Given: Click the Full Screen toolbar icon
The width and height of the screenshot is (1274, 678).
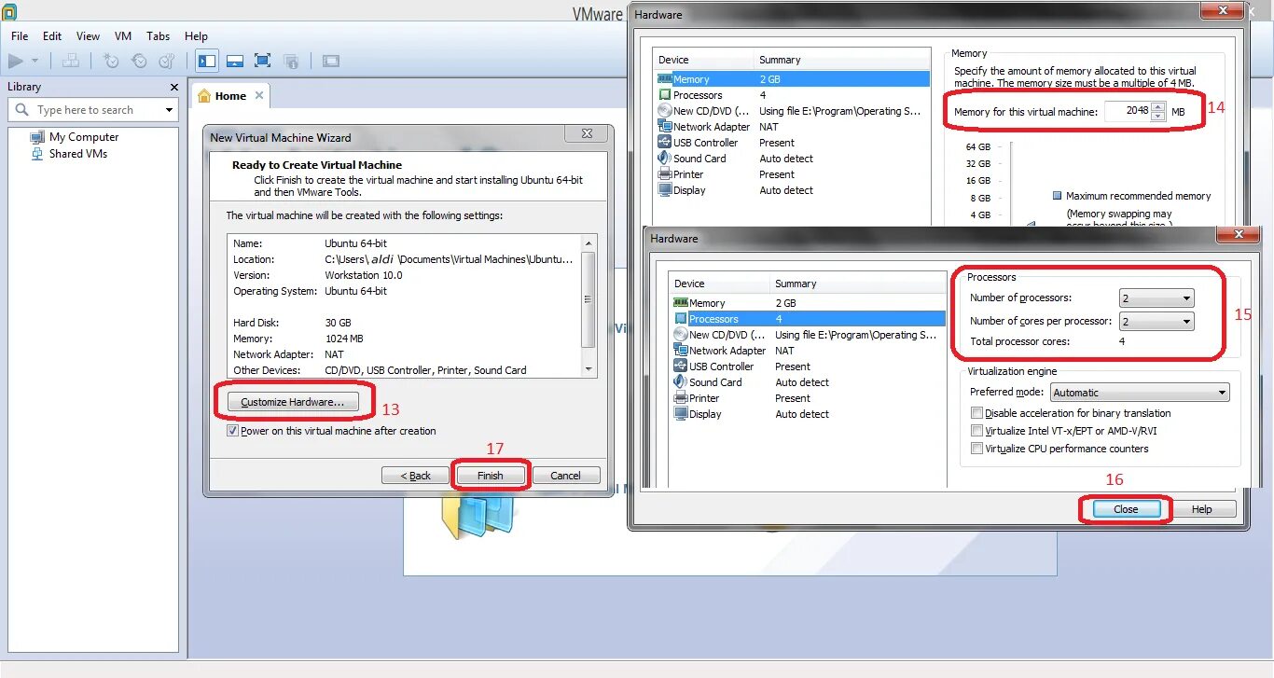Looking at the screenshot, I should (x=263, y=62).
